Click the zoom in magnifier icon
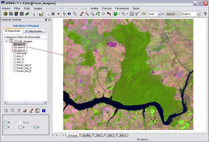Image resolution: width=209 pixels, height=142 pixels. tap(87, 14)
